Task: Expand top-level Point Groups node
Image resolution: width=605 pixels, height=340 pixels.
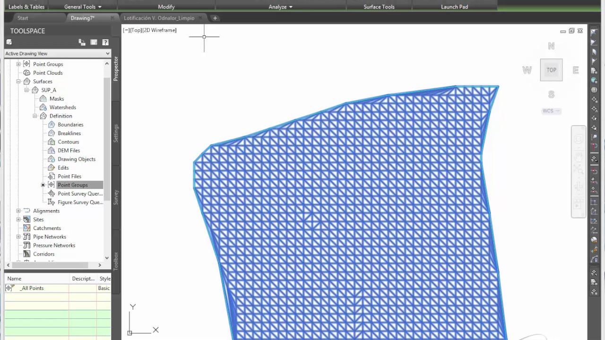Action: click(x=18, y=64)
